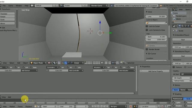
Task: Open the Window menu
Action: (19, 6)
